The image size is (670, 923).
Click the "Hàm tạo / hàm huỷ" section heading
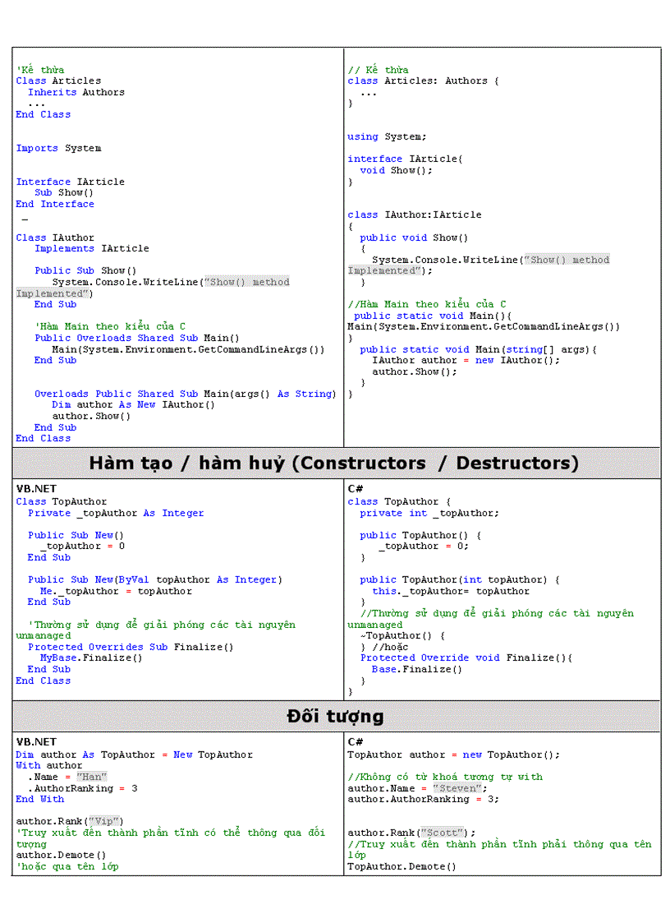pos(333,464)
